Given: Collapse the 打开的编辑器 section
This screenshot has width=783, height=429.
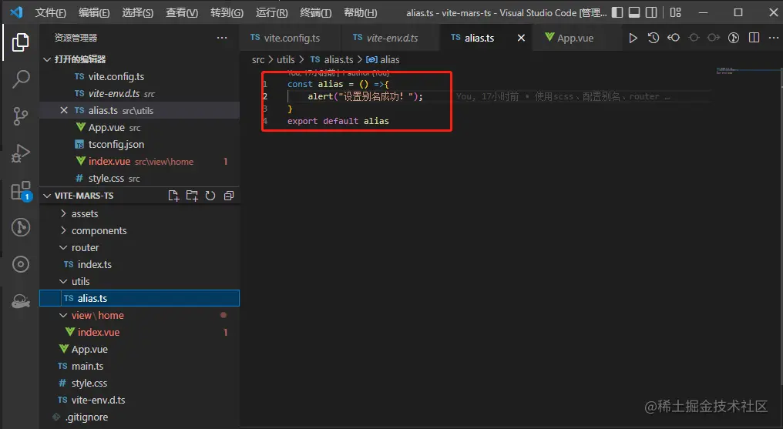Looking at the screenshot, I should coord(48,59).
